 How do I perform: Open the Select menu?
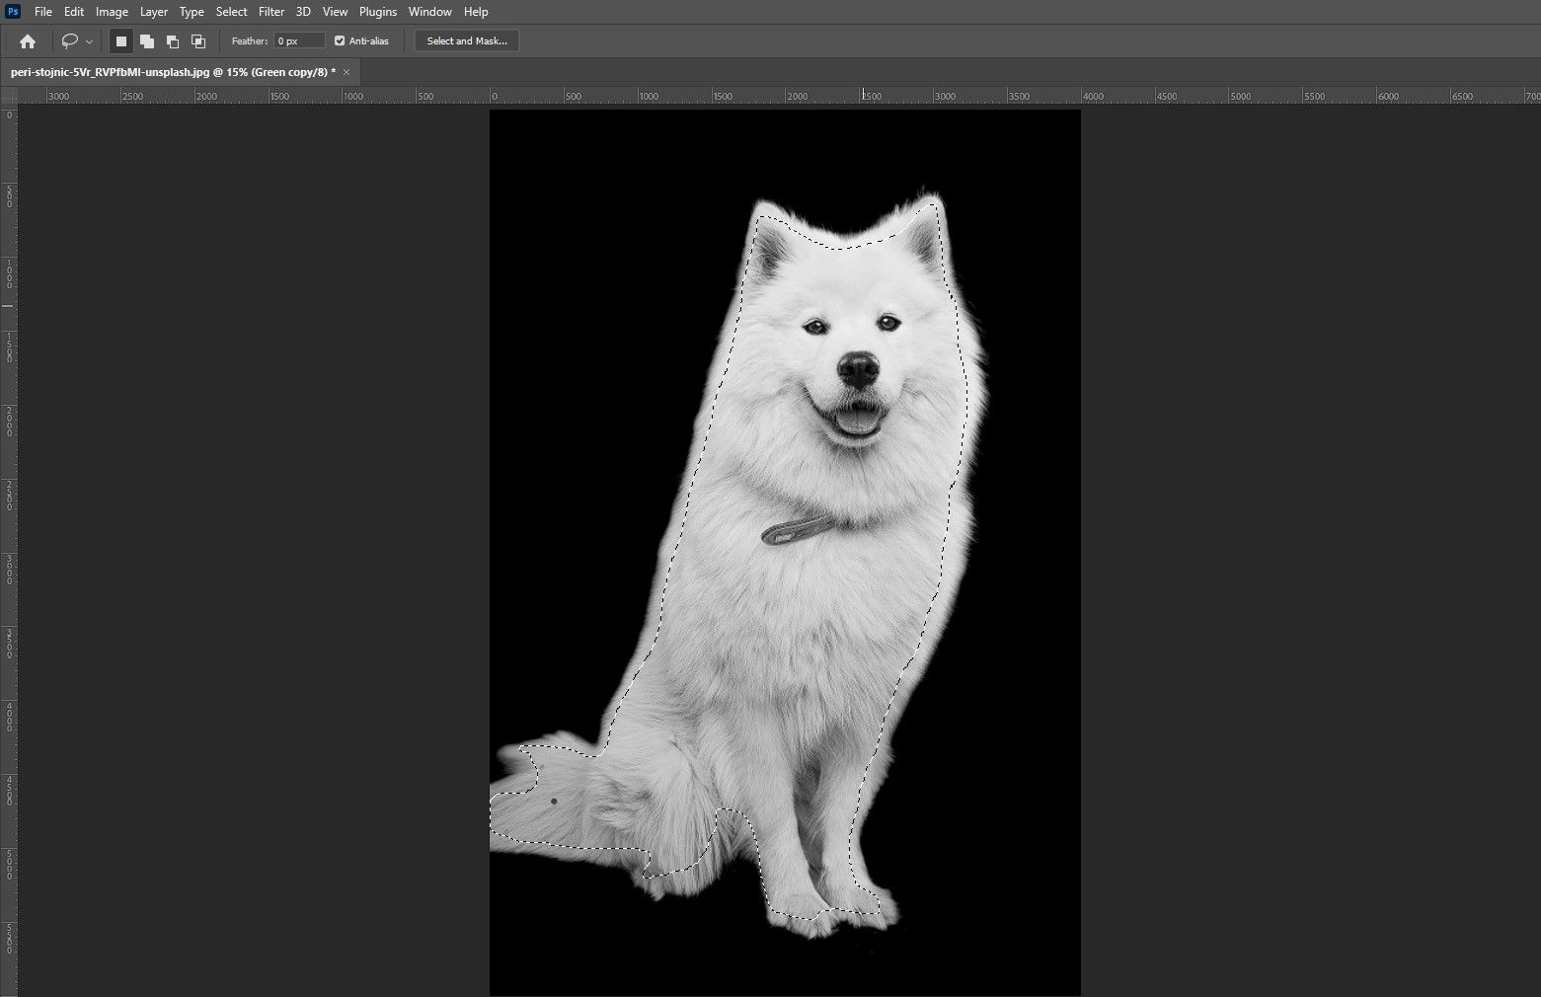click(x=231, y=12)
